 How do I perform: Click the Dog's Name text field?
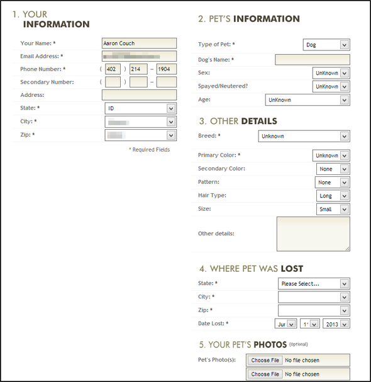point(313,59)
